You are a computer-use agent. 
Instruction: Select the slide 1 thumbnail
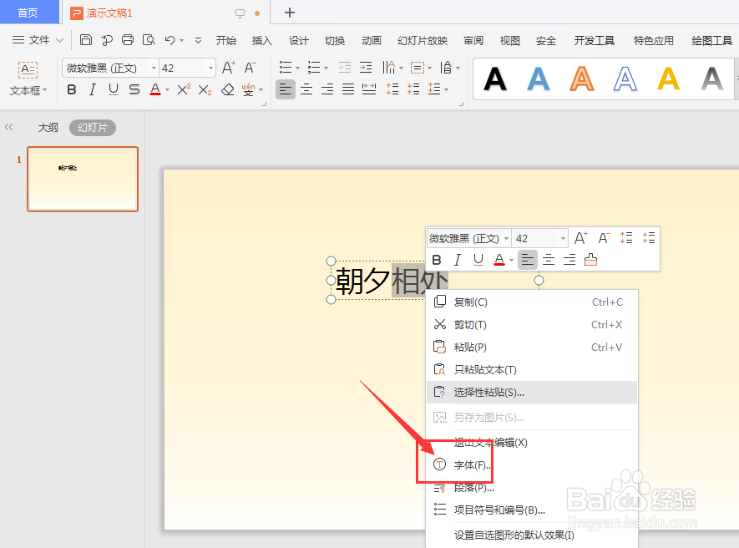point(82,179)
